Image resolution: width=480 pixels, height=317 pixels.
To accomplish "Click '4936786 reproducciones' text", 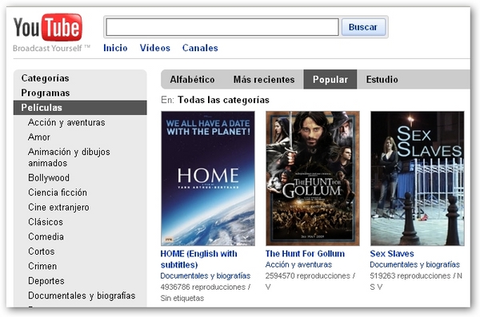I will pyautogui.click(x=203, y=287).
